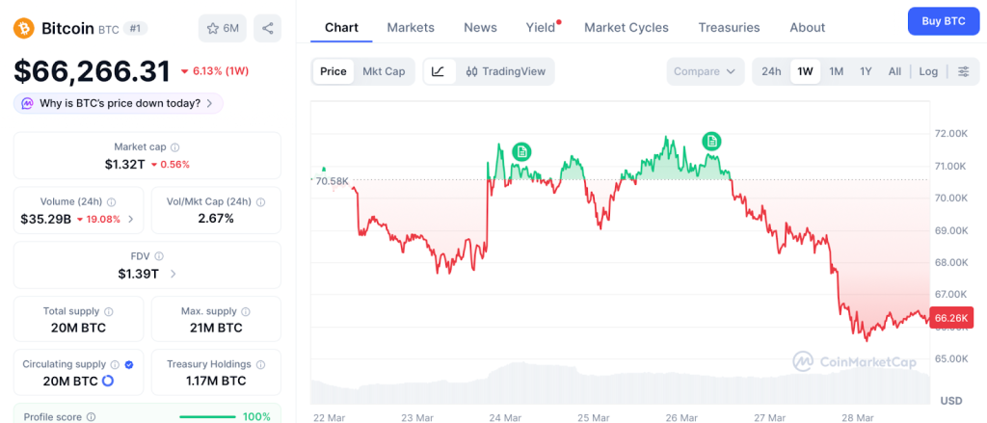
Task: Switch to line chart icon
Action: pos(439,71)
